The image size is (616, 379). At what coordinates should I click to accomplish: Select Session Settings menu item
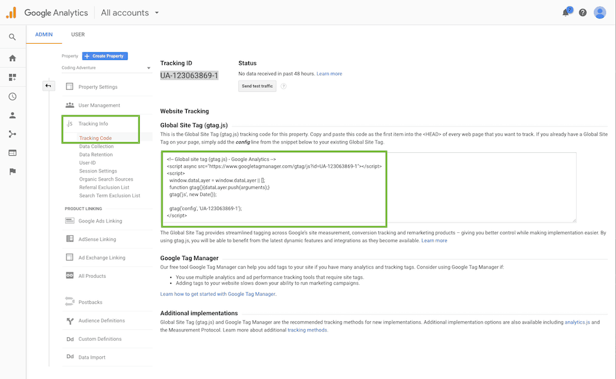98,171
